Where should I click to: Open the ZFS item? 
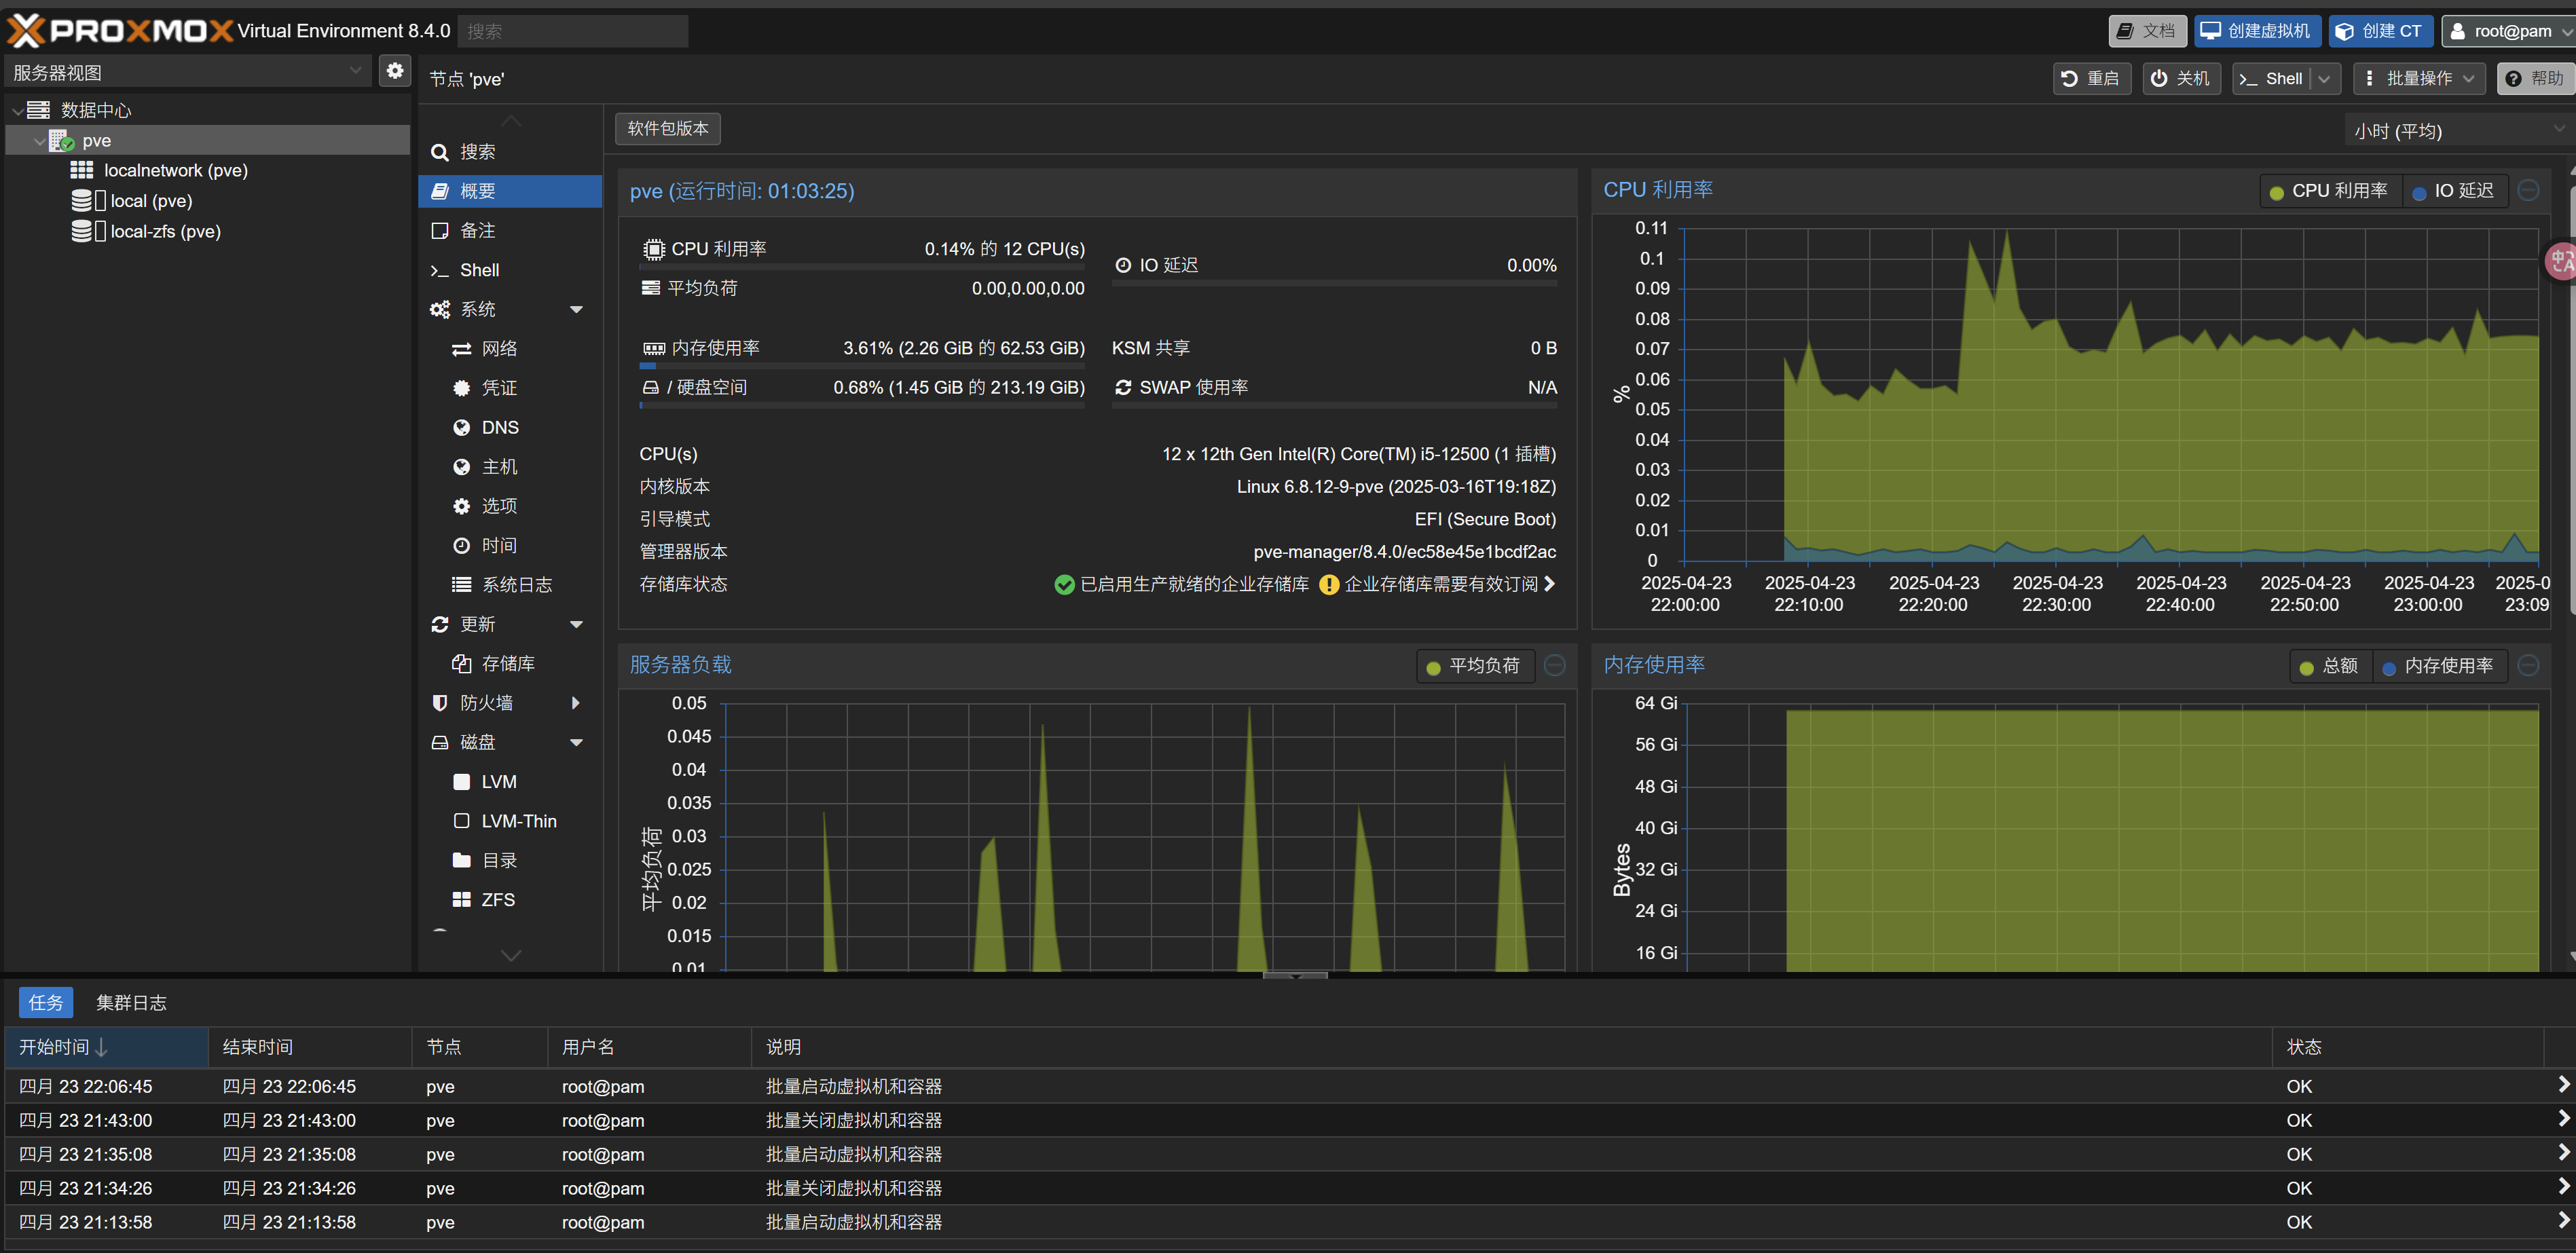click(x=510, y=900)
